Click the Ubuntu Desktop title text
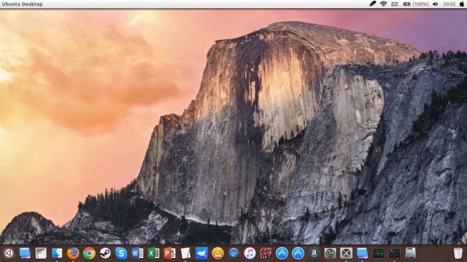This screenshot has width=467, height=262. [23, 4]
